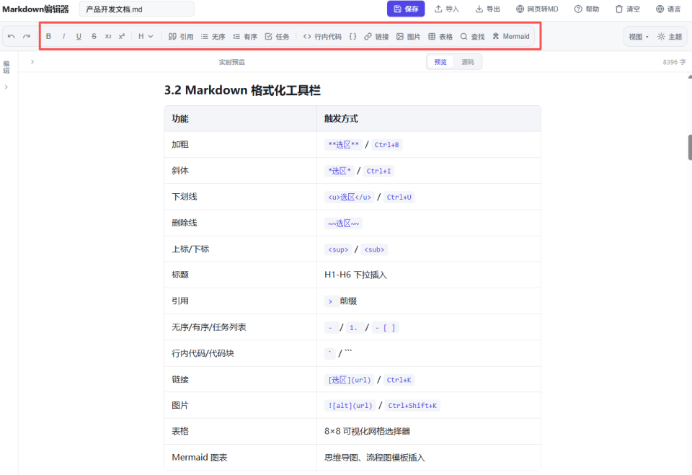Open the 帮助 help button
Viewport: 692px width, 475px height.
pyautogui.click(x=587, y=9)
